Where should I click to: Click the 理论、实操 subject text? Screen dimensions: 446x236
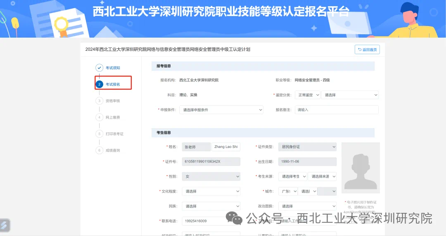coord(188,95)
